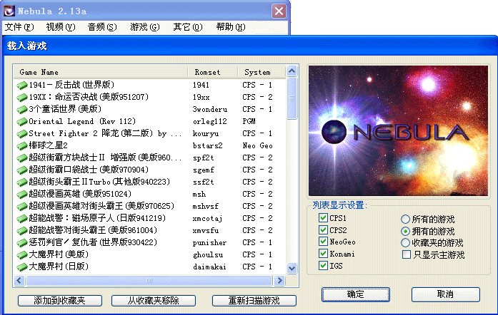Select romset name bstars2
Viewport: 498px width, 315px height.
click(207, 145)
